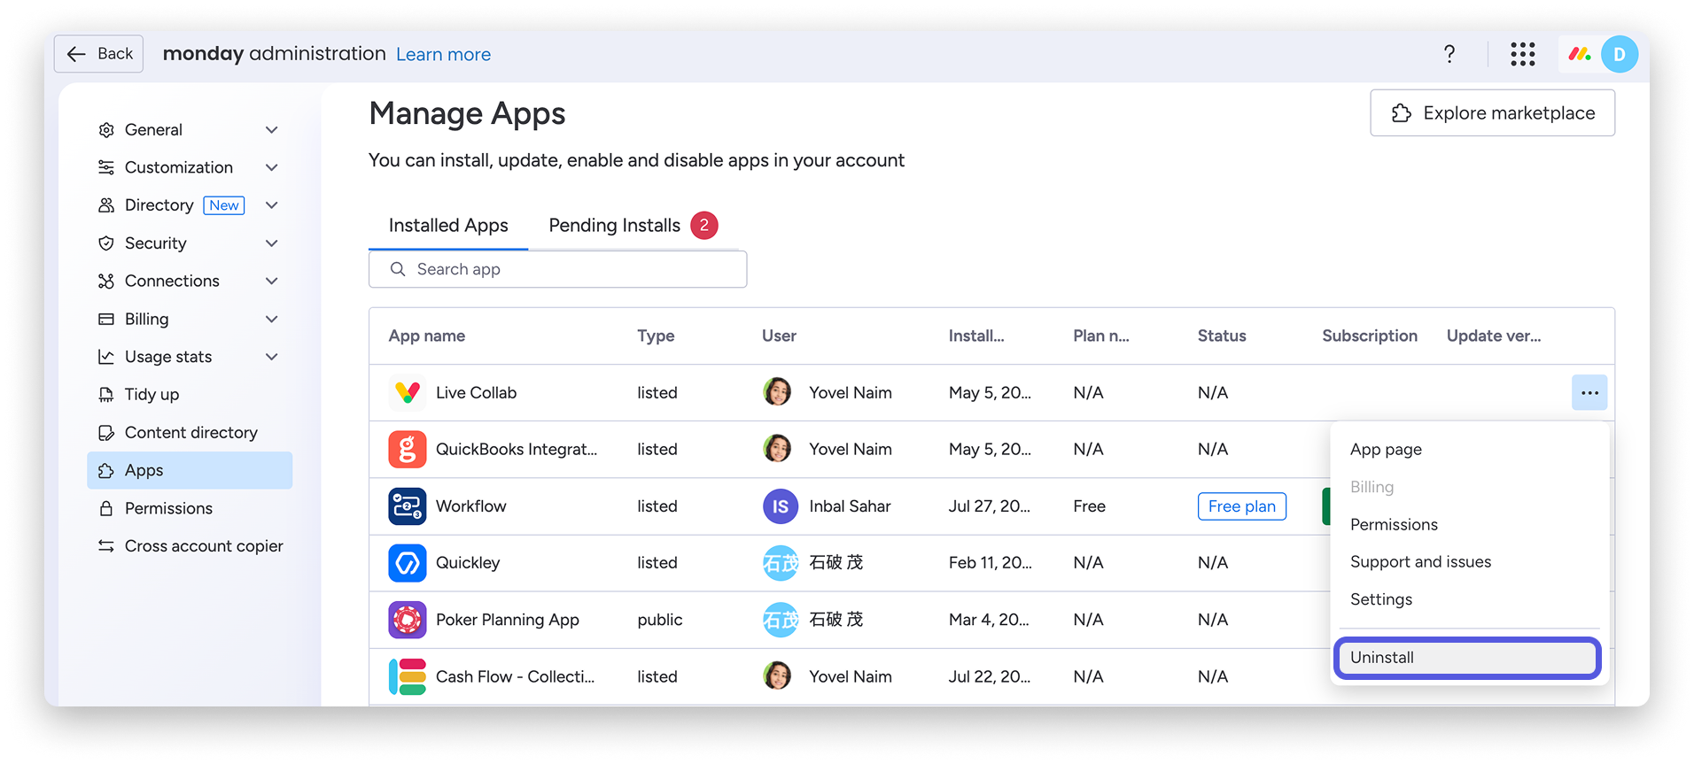Click the 'public' type cell
1694x764 pixels.
660,620
